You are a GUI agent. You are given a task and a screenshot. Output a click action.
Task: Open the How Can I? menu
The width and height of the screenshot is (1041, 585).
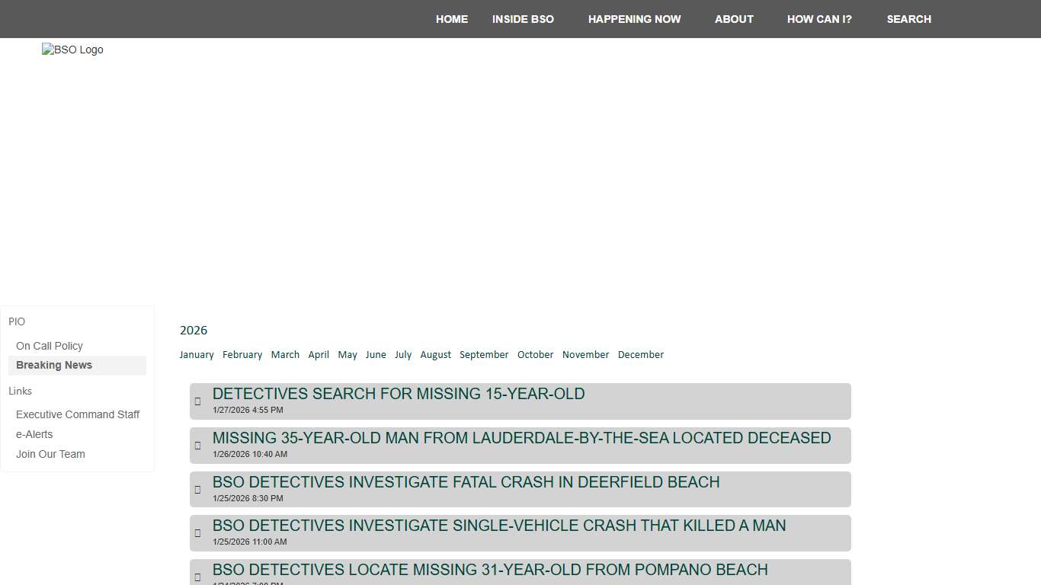pyautogui.click(x=819, y=19)
